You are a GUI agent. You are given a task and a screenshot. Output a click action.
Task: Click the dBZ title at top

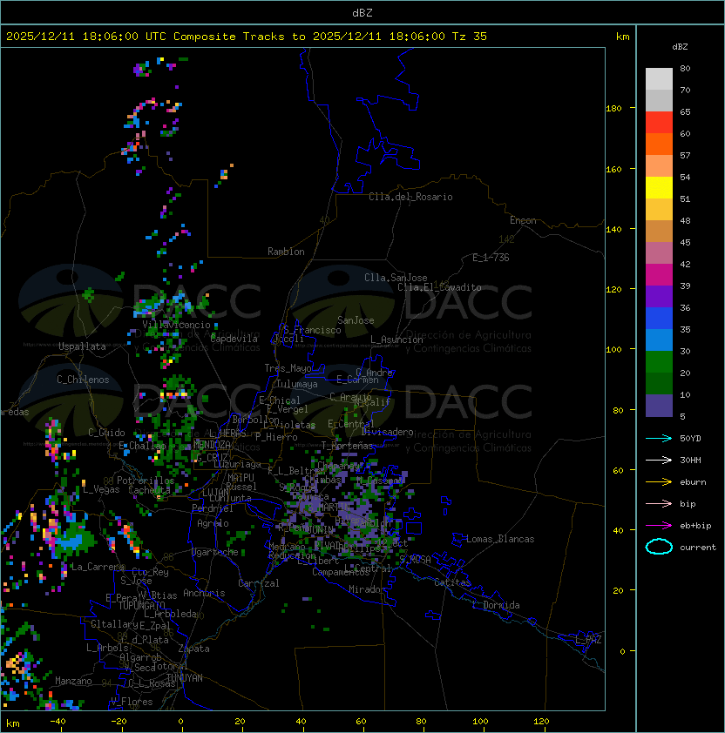[362, 13]
